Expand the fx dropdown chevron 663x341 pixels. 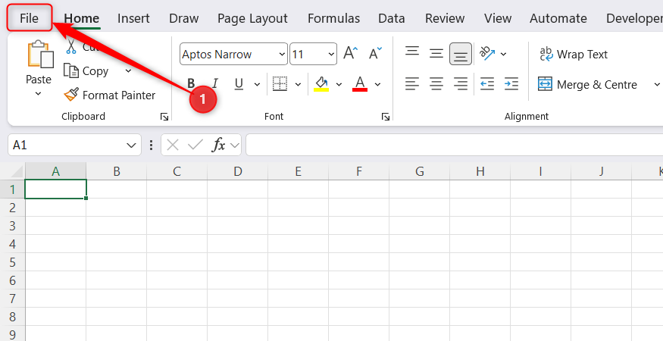click(x=235, y=145)
